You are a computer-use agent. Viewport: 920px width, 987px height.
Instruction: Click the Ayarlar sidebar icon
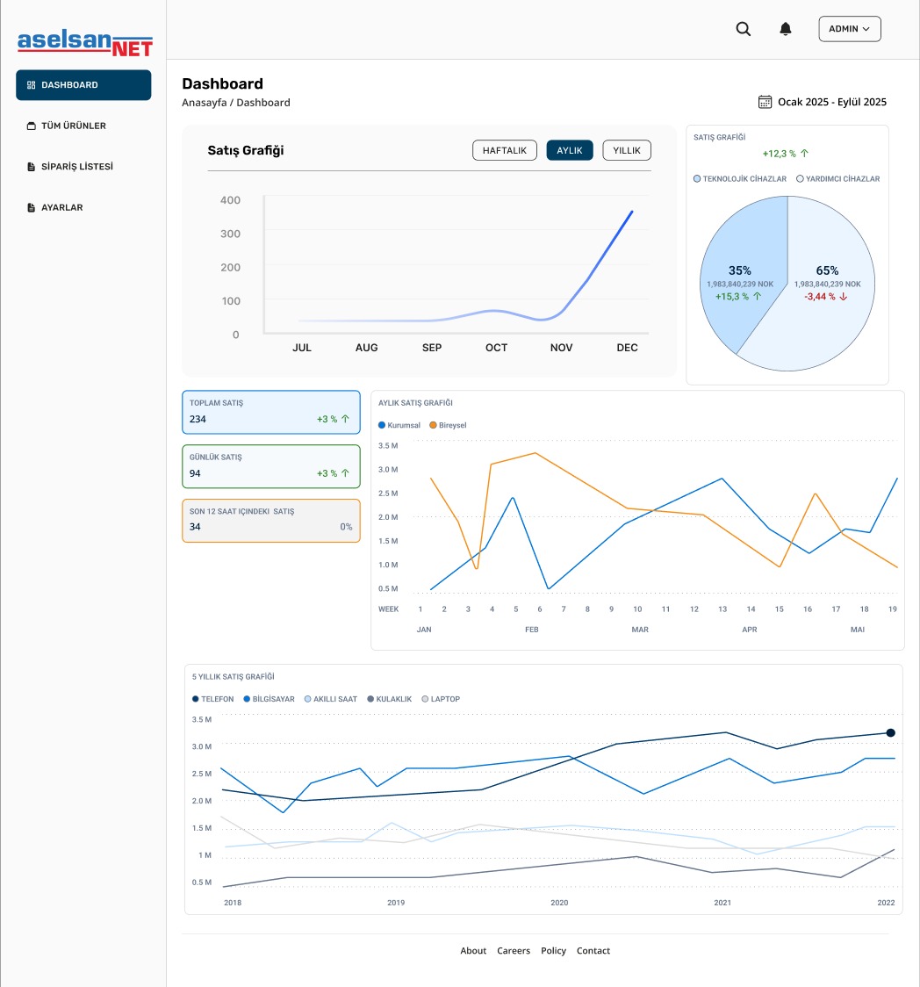pyautogui.click(x=32, y=208)
